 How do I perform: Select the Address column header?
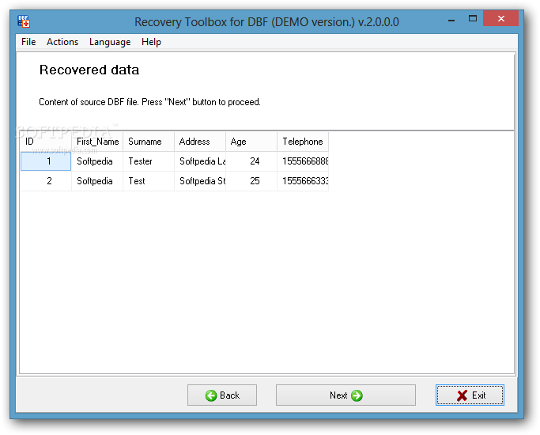[x=200, y=142]
